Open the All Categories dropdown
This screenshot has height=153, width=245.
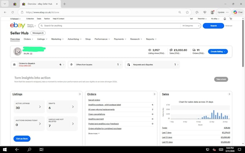191,26
